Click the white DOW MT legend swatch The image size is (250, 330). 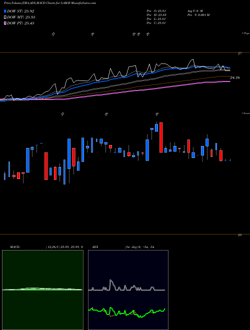(x=5, y=17)
